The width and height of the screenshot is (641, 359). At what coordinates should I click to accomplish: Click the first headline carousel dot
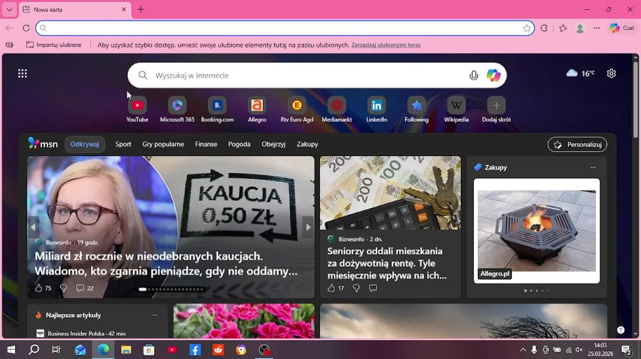(143, 289)
